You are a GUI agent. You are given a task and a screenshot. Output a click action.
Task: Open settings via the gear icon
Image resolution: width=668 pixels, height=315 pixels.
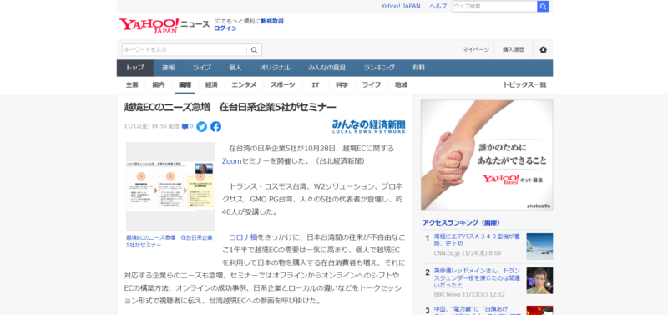click(x=544, y=50)
